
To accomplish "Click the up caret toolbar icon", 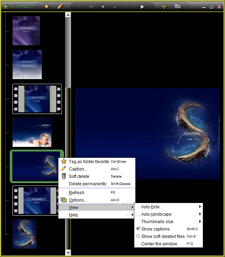I will pyautogui.click(x=91, y=7).
